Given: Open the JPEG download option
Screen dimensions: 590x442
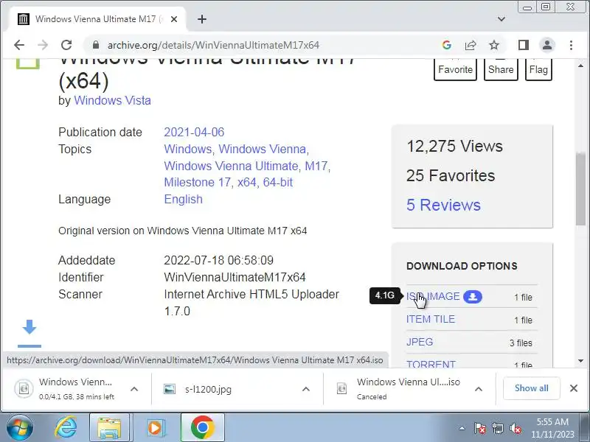Looking at the screenshot, I should pyautogui.click(x=420, y=342).
